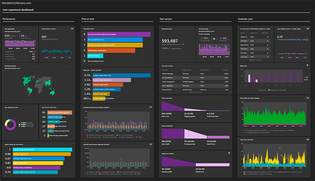Click the badge on User feedback score tile
The image size is (315, 181).
307,29
